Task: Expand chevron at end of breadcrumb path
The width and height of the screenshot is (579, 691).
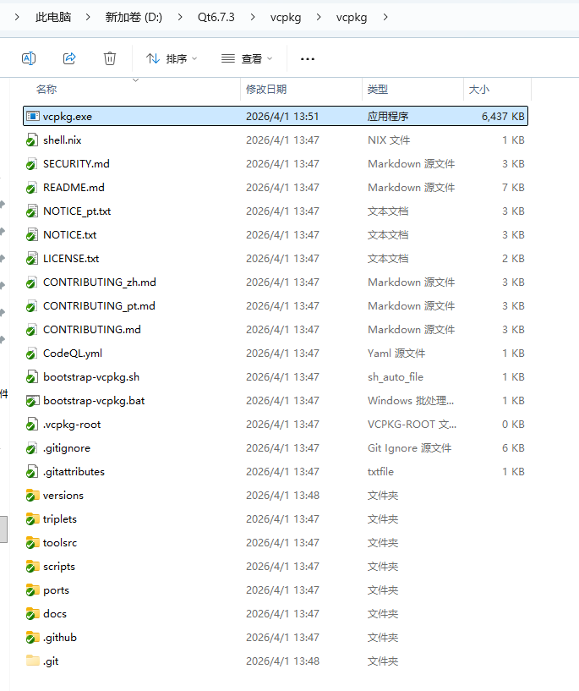Action: pyautogui.click(x=385, y=17)
